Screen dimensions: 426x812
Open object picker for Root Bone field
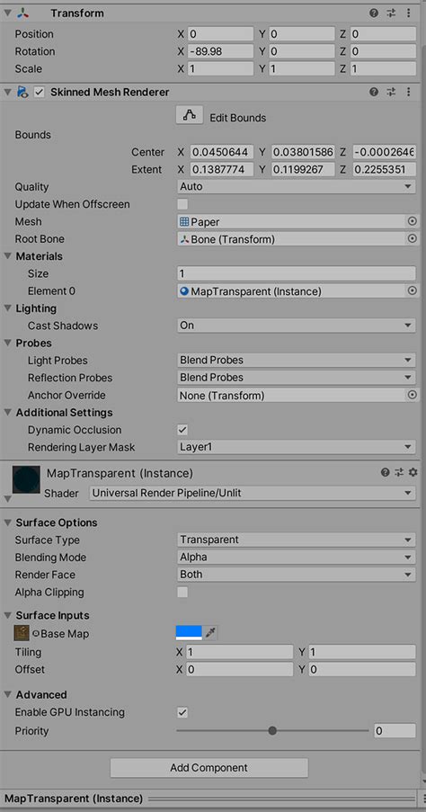coord(412,238)
